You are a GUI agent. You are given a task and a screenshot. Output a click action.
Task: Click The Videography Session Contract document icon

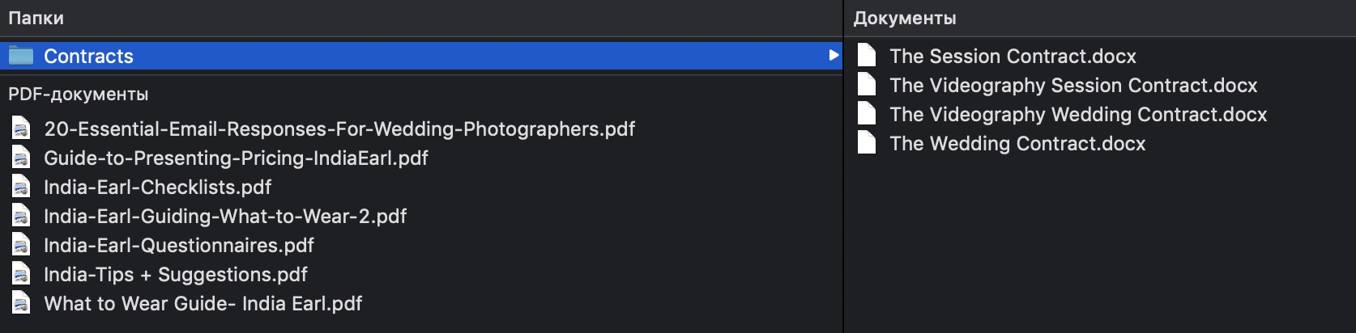867,85
